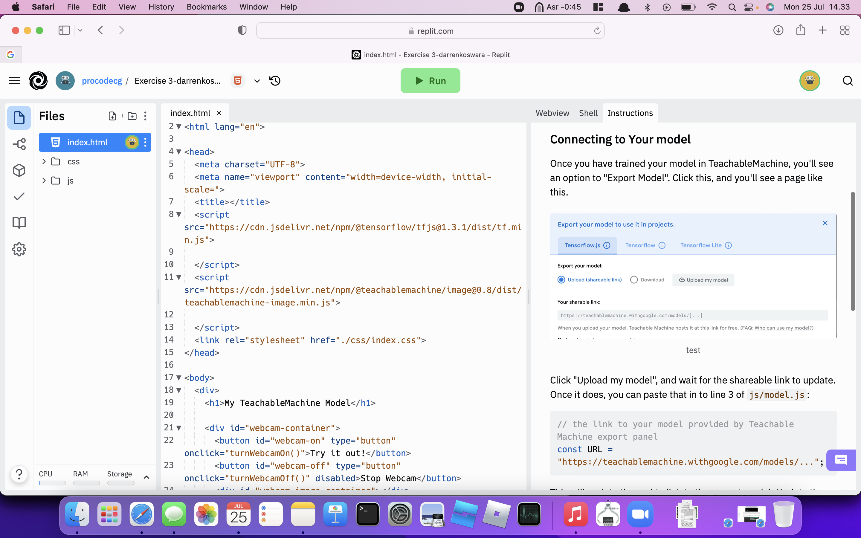This screenshot has width=861, height=538.
Task: Open Safari sidebar dropdown chevron
Action: point(80,30)
